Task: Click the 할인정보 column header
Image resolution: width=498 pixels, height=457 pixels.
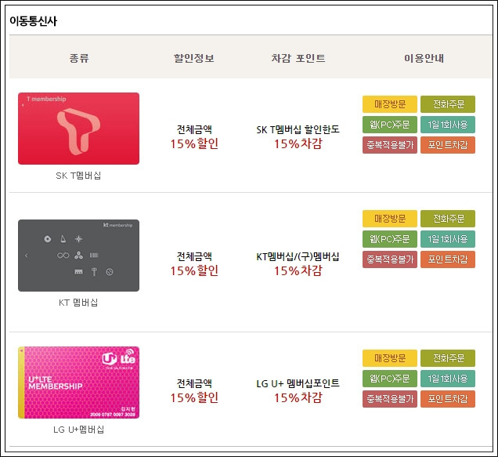Action: point(194,58)
